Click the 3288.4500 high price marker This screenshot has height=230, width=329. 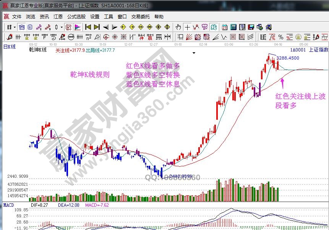pos(288,58)
